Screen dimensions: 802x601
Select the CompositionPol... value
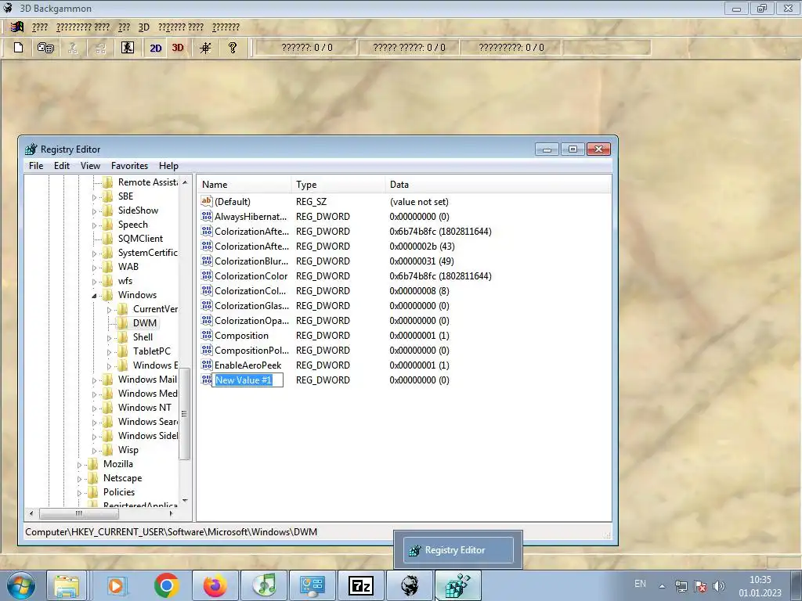251,351
